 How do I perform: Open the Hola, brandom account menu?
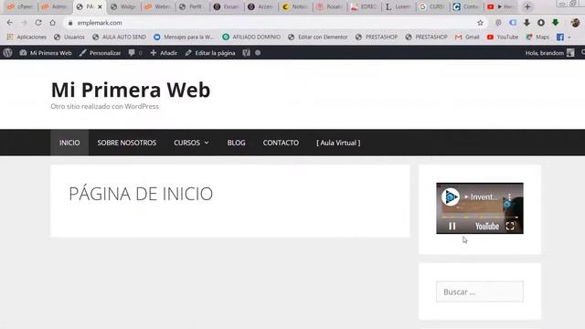549,53
